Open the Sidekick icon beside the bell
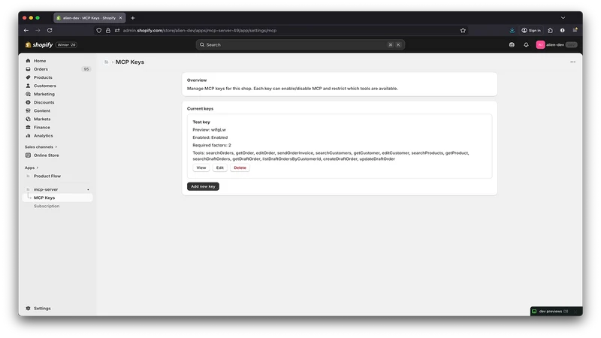This screenshot has height=338, width=601. (512, 45)
